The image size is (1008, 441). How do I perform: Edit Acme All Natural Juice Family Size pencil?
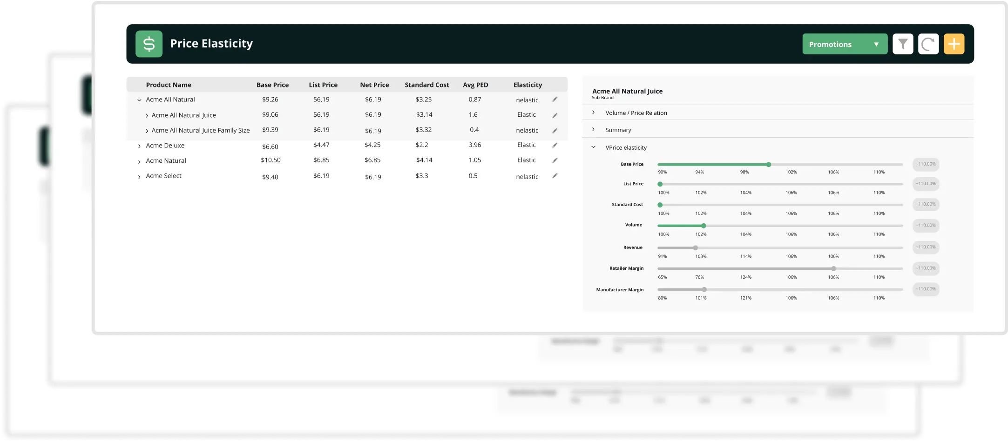[555, 131]
